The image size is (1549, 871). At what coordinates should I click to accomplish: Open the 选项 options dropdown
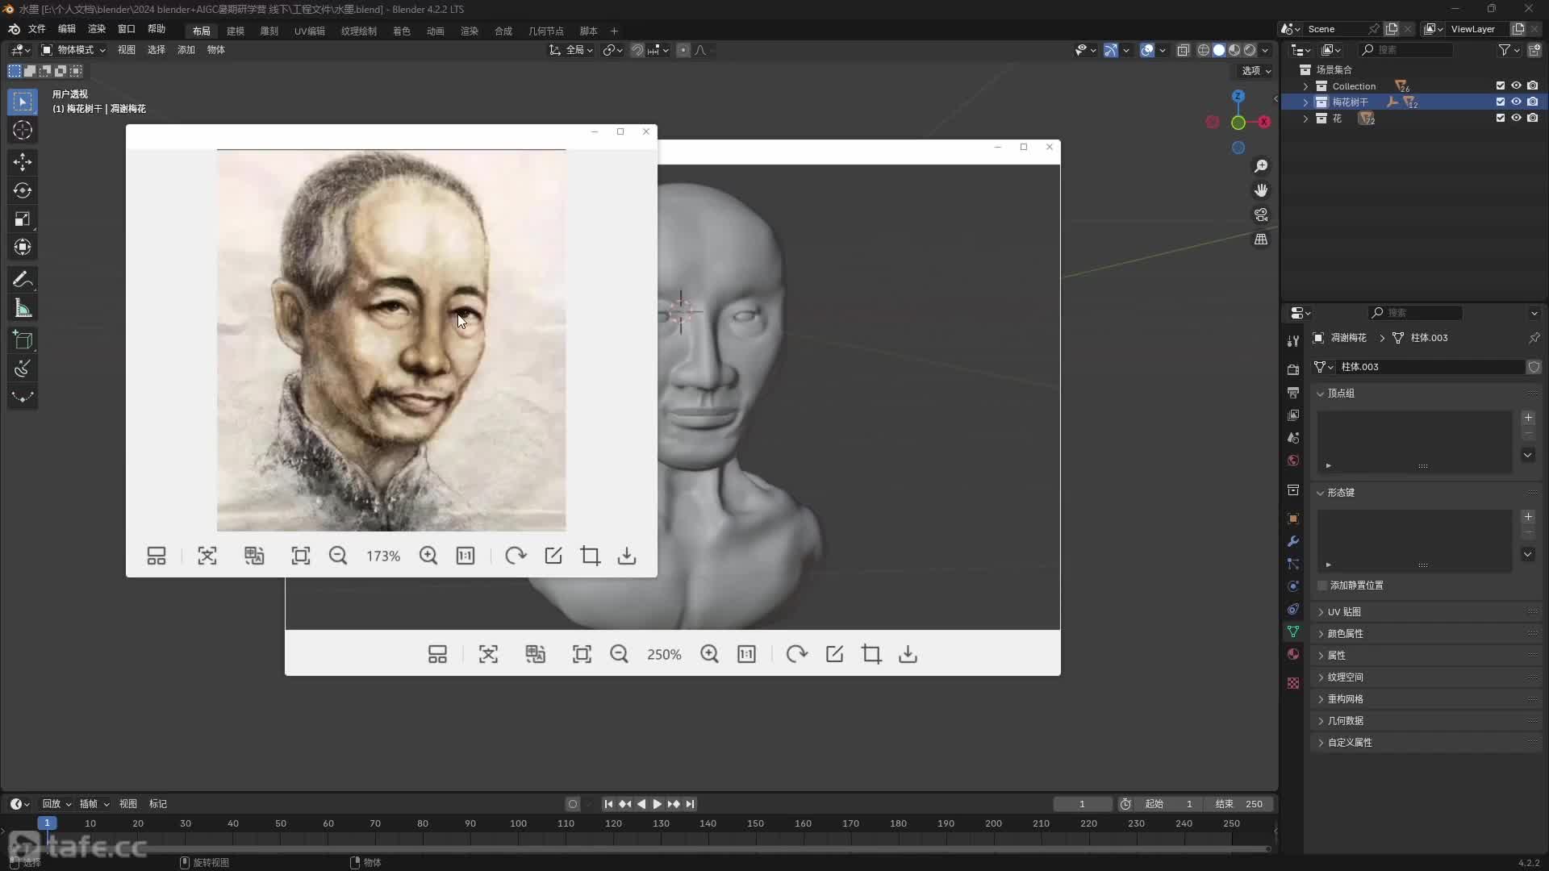pyautogui.click(x=1256, y=71)
